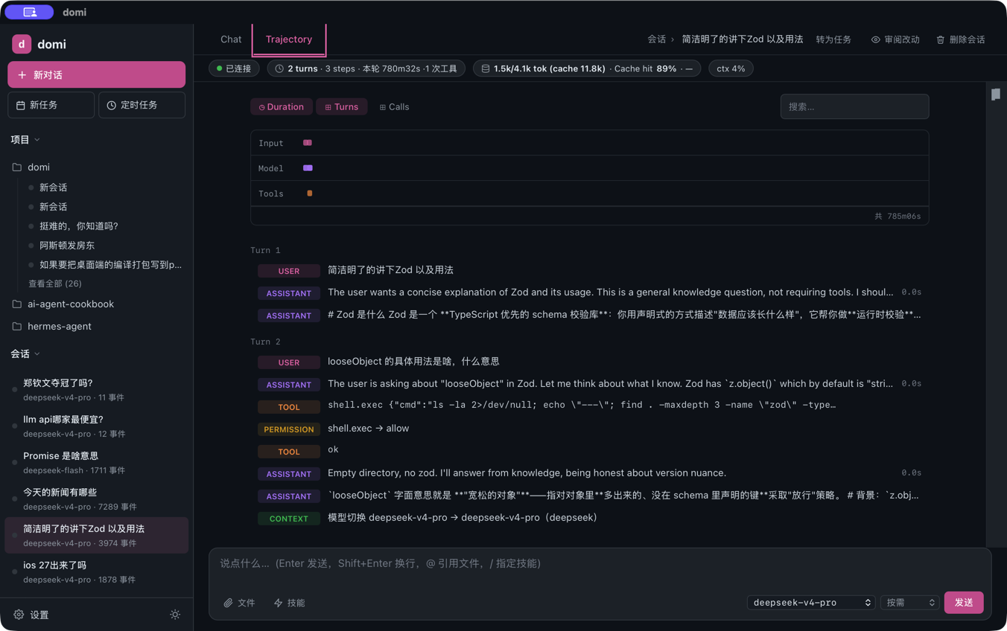Select the Trajectory tab

pos(289,39)
